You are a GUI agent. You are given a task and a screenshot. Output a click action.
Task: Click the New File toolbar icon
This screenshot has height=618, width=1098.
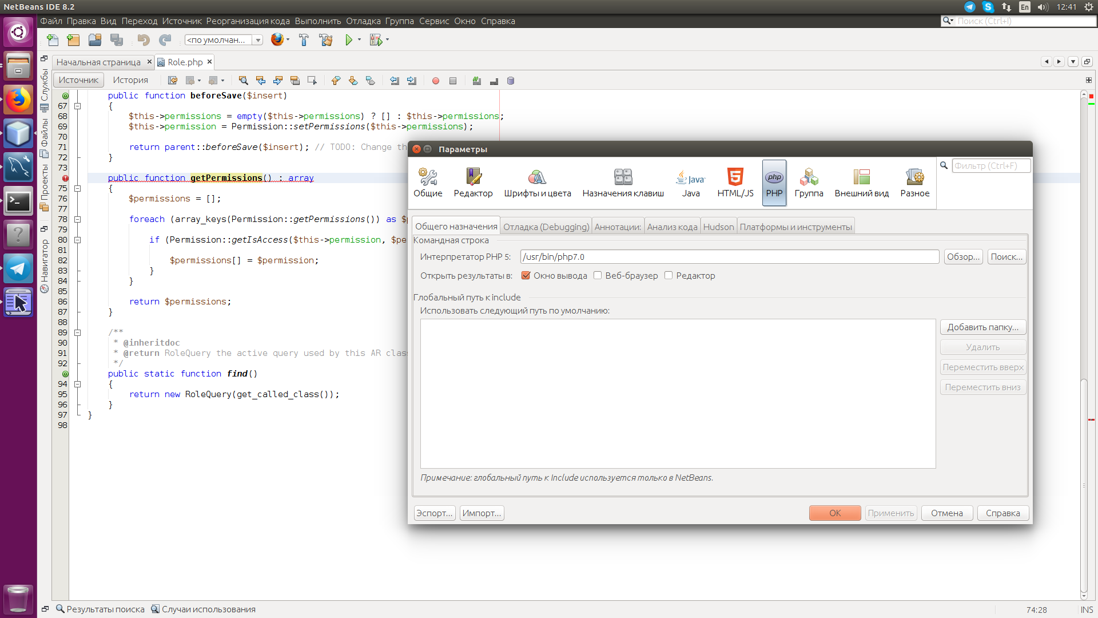point(53,40)
